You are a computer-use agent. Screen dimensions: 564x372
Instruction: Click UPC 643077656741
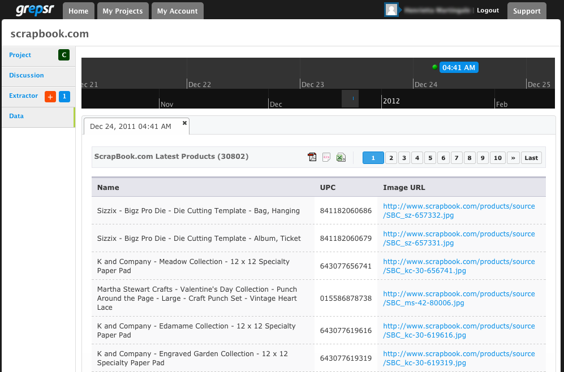pyautogui.click(x=346, y=266)
